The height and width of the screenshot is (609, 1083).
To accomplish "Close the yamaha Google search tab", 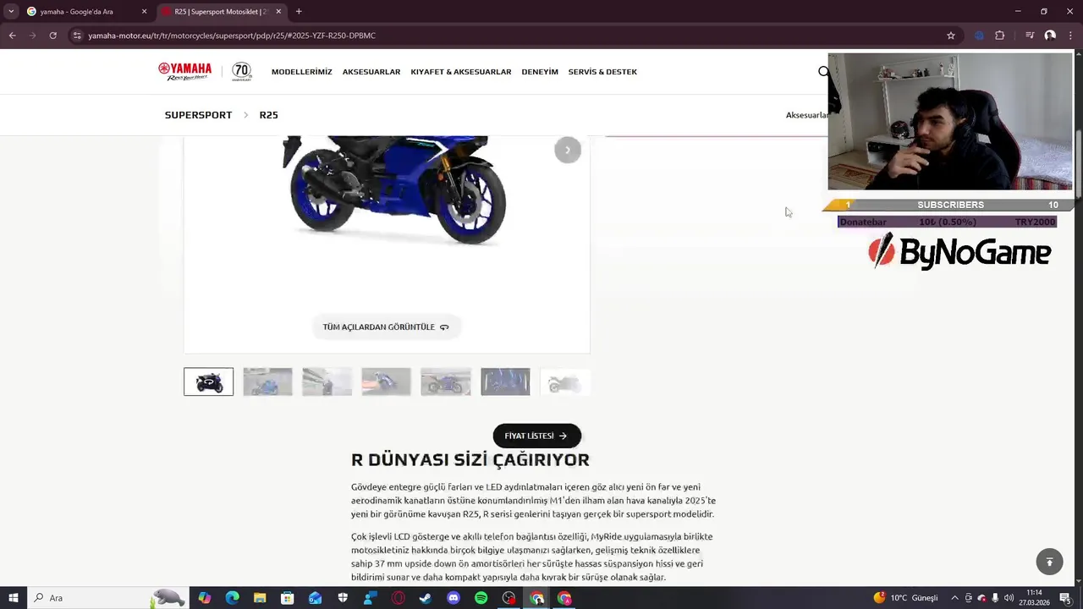I will 144,12.
